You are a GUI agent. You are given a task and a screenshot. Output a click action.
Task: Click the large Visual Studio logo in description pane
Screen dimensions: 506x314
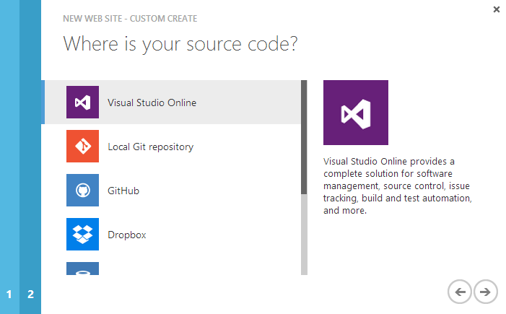point(356,113)
